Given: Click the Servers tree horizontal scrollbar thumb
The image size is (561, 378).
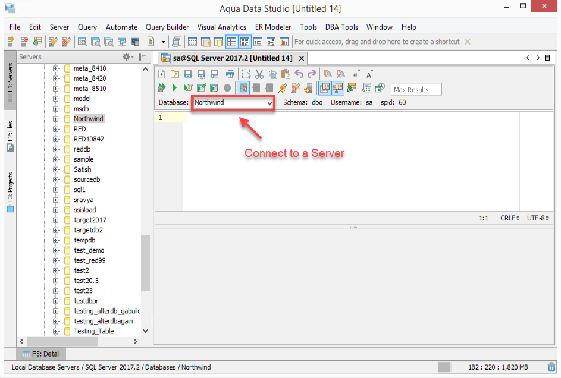Looking at the screenshot, I should [x=62, y=342].
